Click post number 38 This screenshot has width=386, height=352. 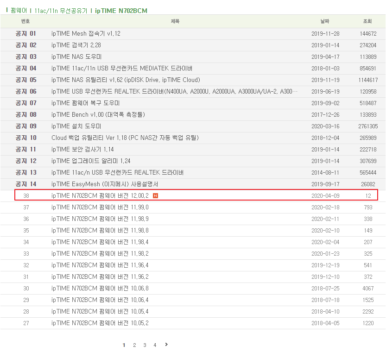(x=26, y=196)
